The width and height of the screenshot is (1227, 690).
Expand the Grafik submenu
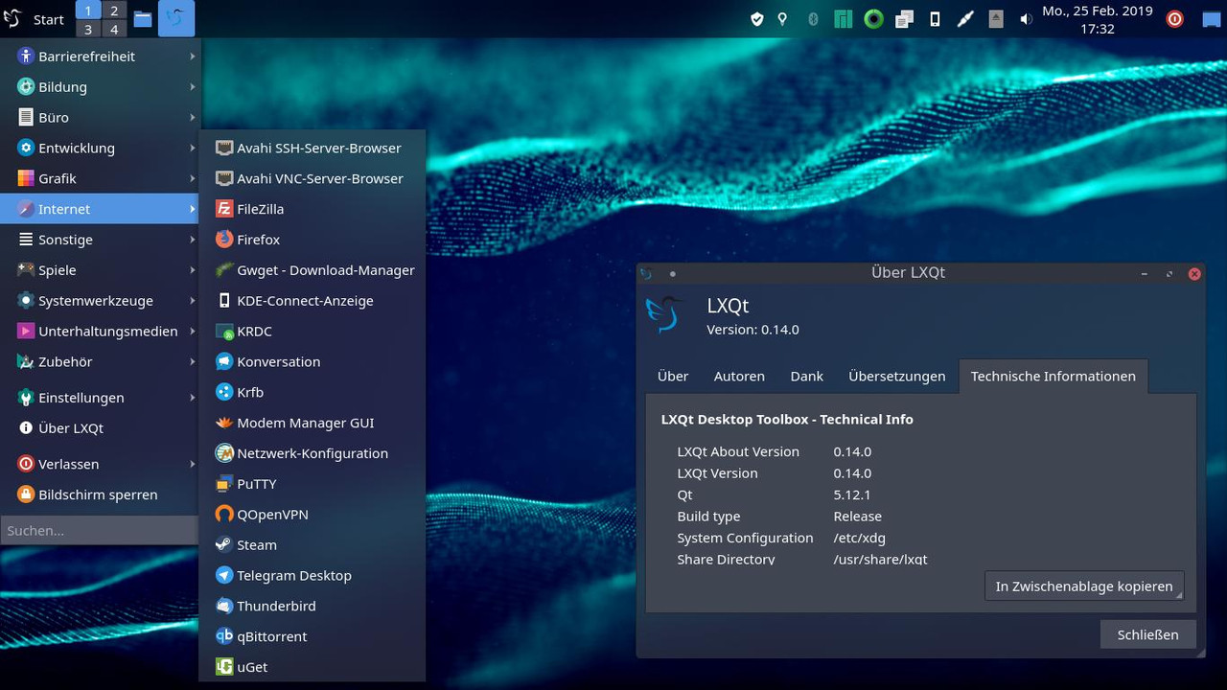100,179
